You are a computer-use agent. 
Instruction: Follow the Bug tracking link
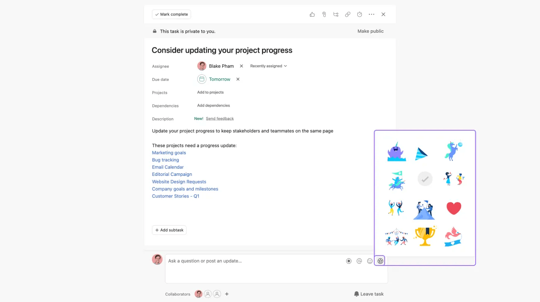point(165,160)
